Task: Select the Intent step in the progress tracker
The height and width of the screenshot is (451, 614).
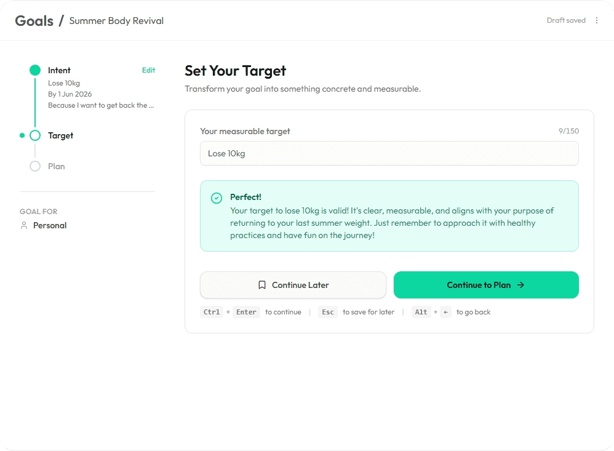Action: coord(59,70)
